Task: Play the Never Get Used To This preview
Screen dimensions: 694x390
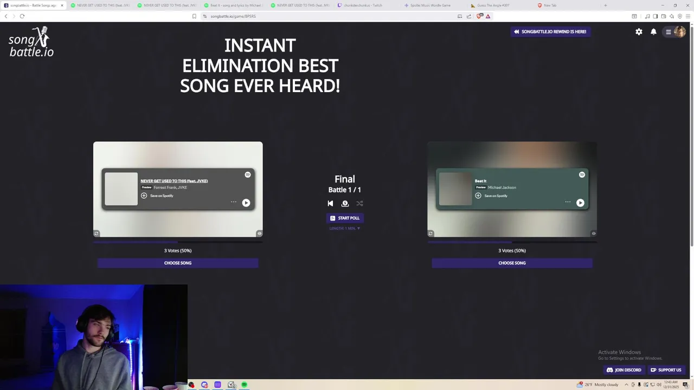Action: click(246, 203)
